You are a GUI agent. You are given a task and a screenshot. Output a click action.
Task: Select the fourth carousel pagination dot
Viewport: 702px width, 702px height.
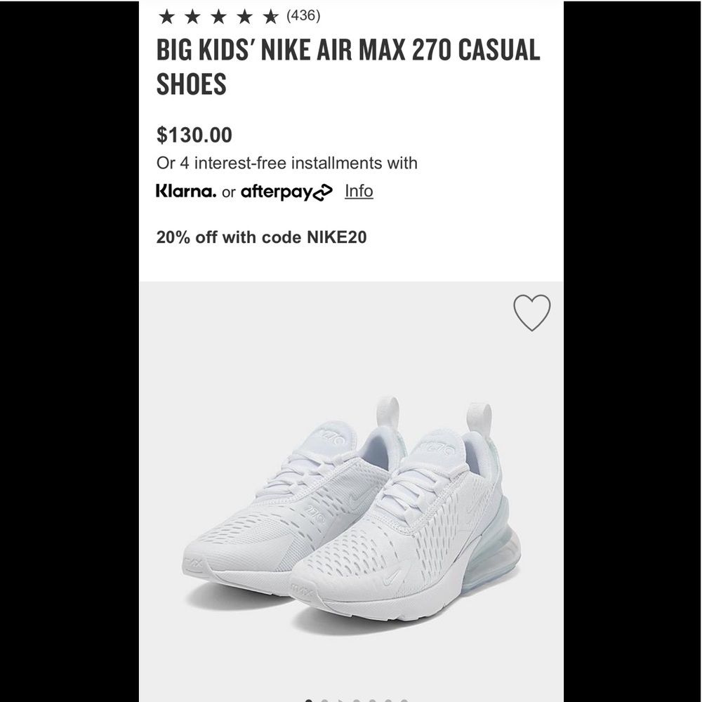[357, 701]
